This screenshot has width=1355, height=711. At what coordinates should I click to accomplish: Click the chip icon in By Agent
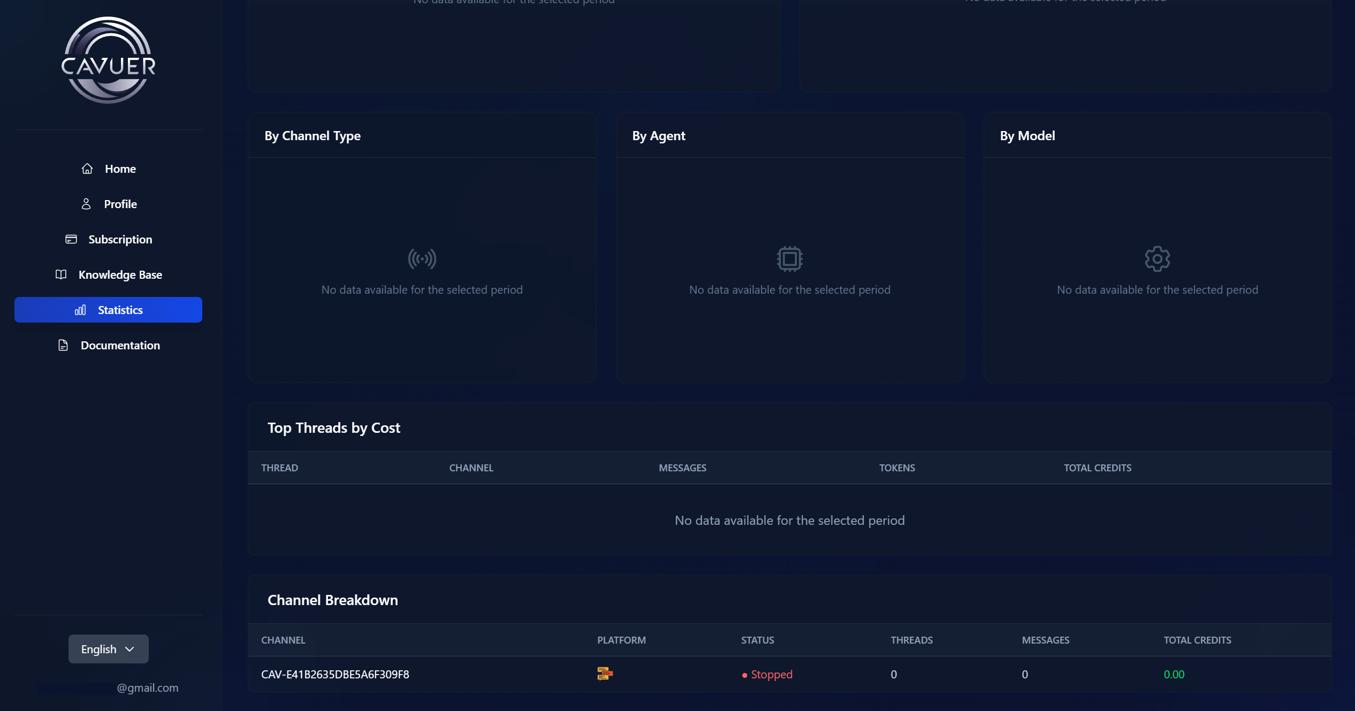789,259
